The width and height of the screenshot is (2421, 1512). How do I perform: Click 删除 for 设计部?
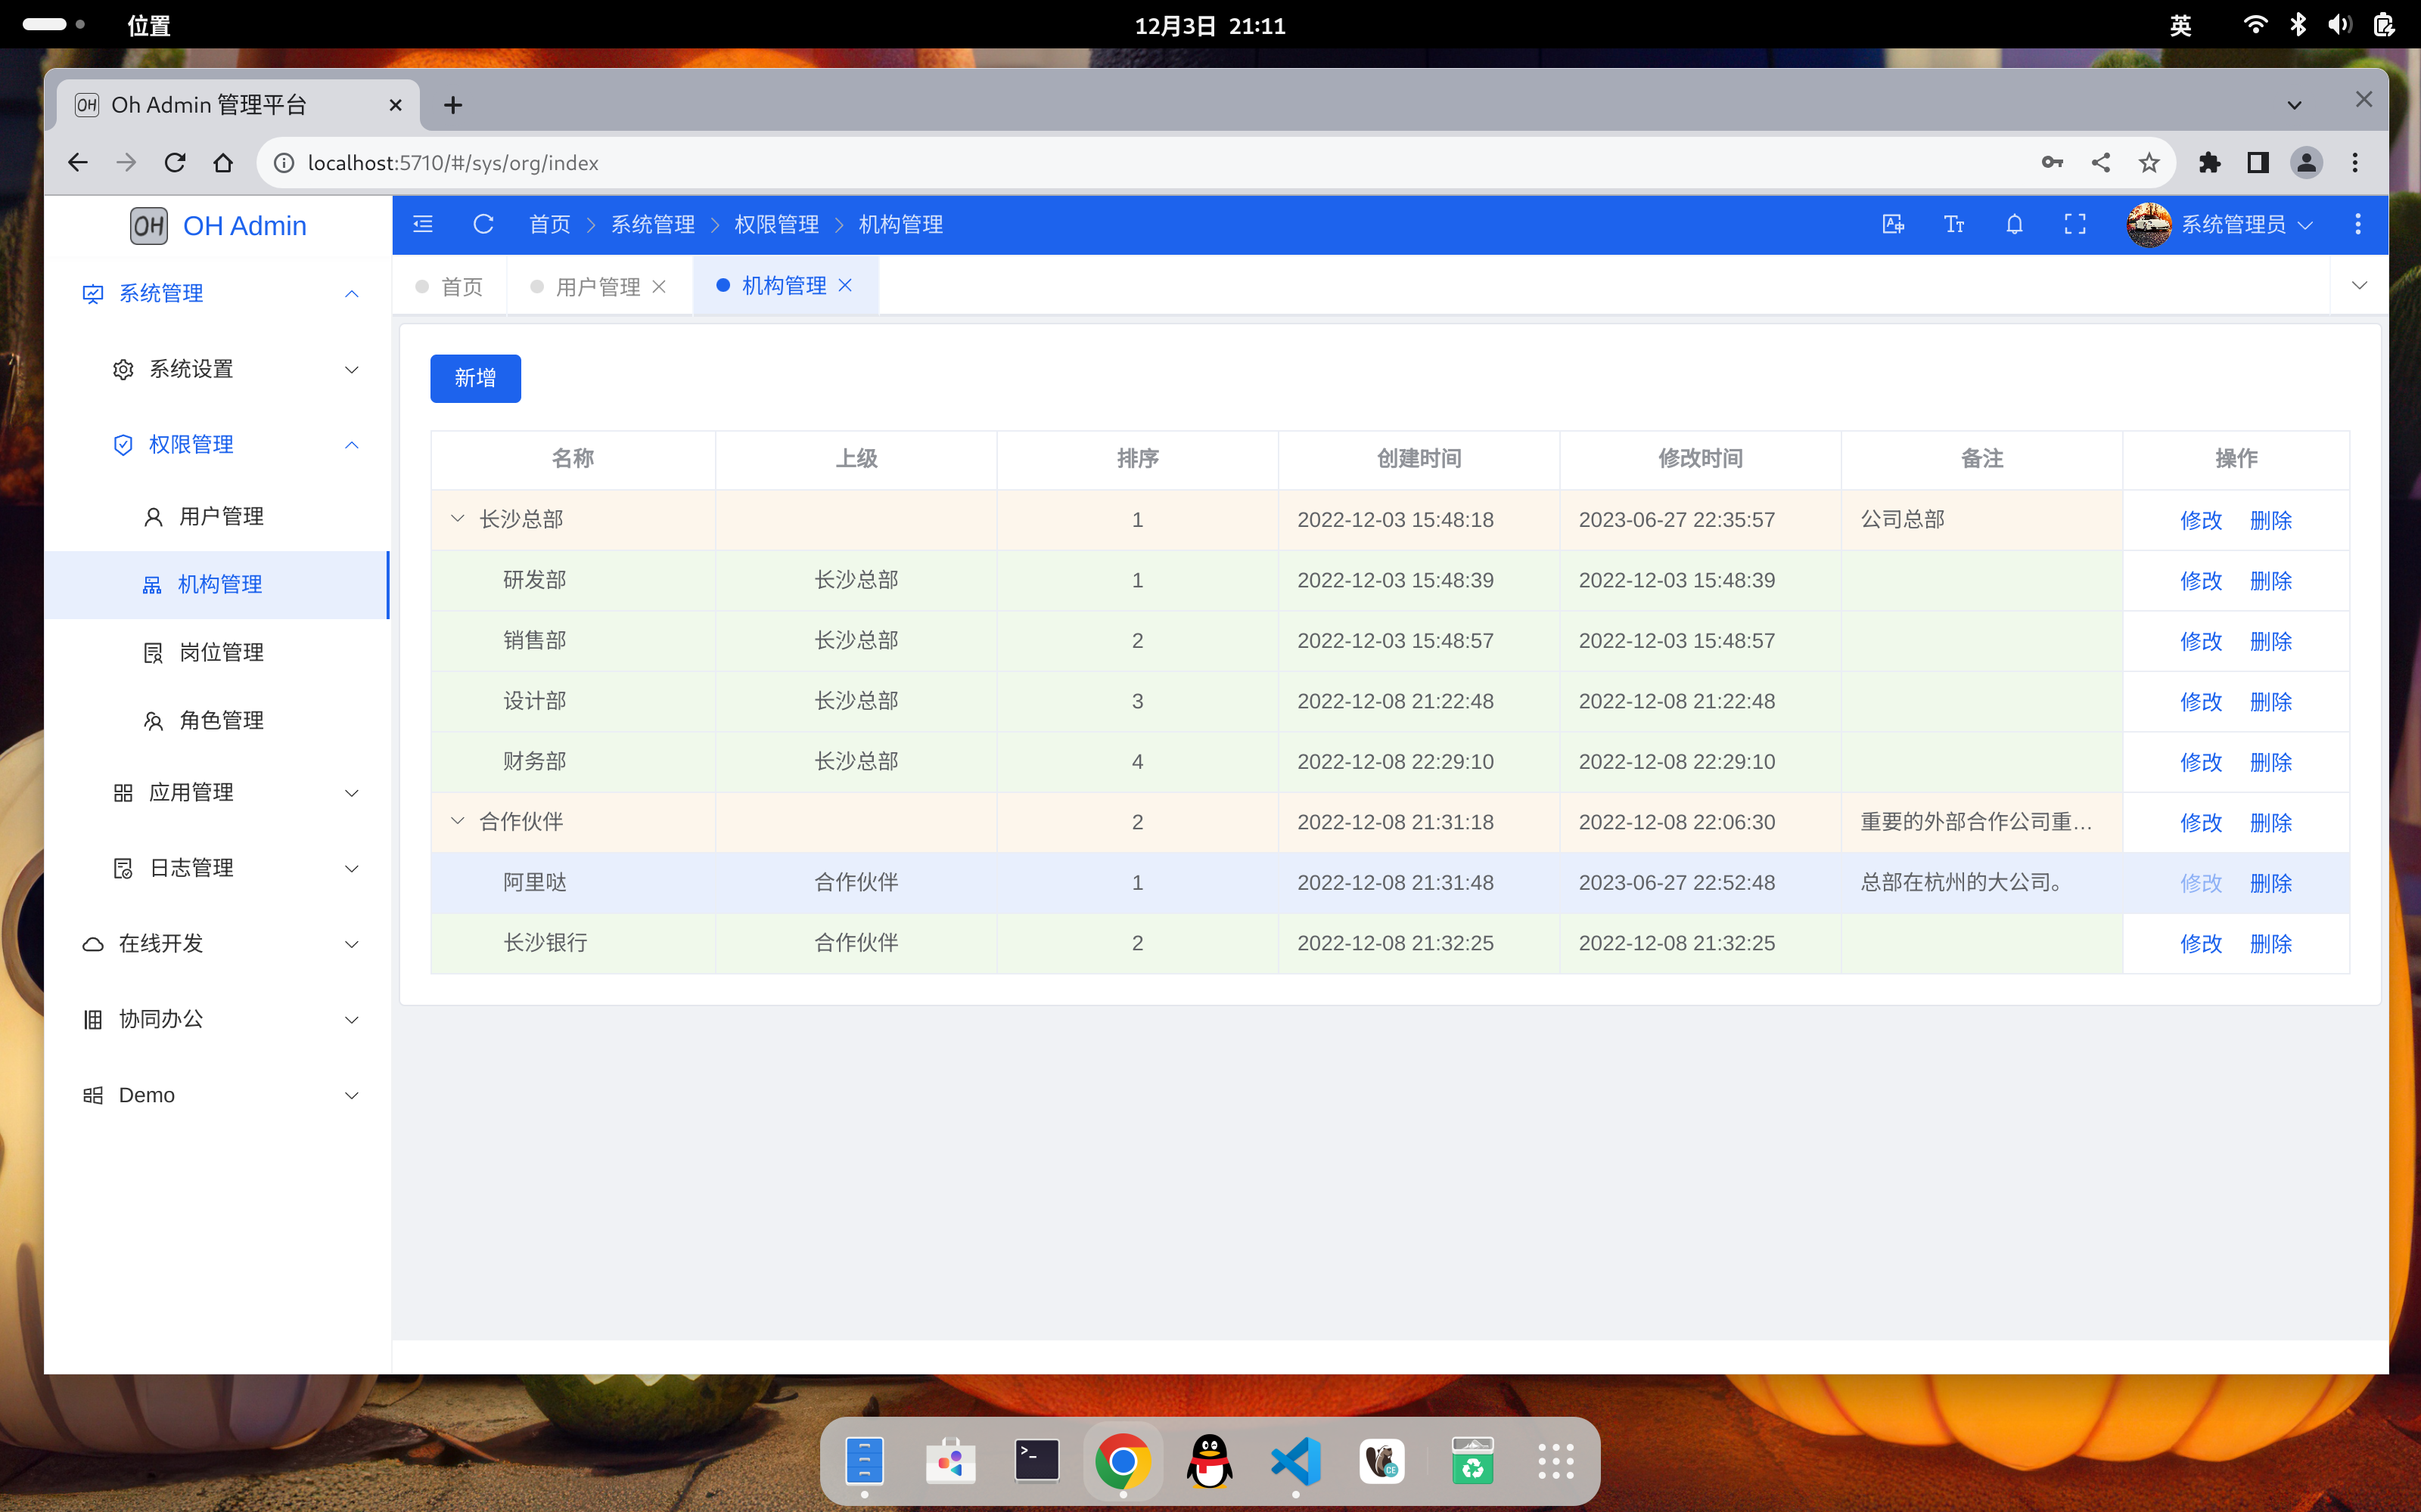2271,702
